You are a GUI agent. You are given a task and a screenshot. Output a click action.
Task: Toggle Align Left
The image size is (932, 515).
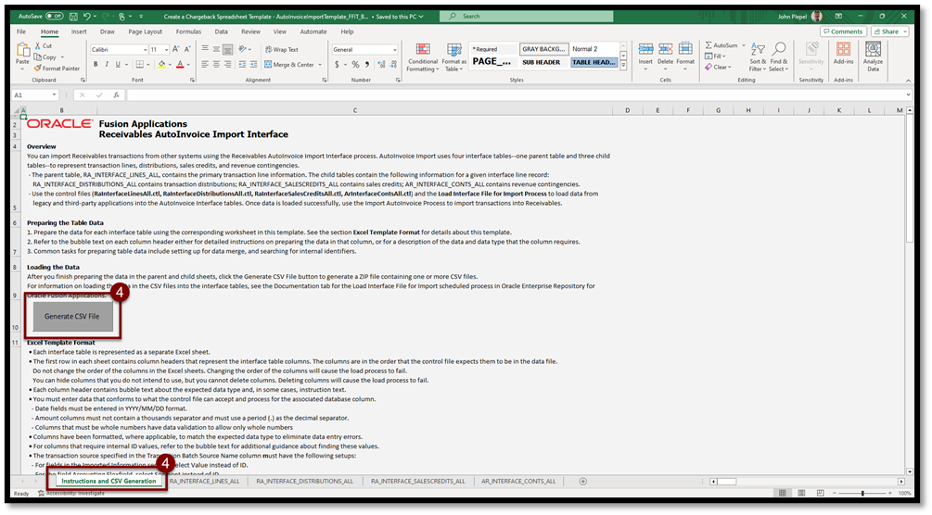point(205,65)
